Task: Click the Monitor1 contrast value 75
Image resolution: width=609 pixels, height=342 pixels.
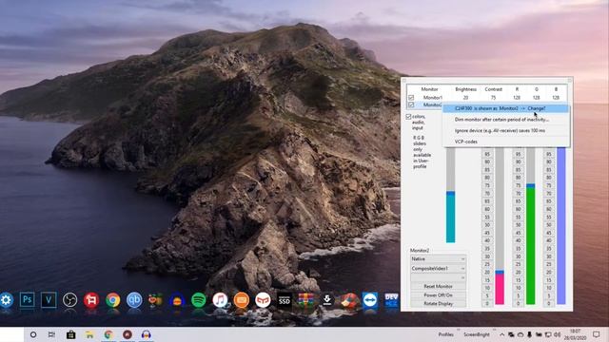Action: click(493, 98)
